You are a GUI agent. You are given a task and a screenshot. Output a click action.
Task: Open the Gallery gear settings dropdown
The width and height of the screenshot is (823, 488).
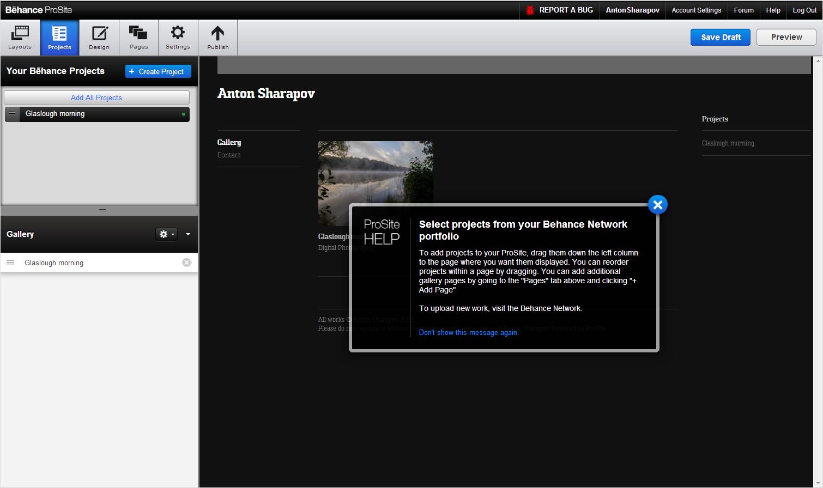tap(166, 234)
